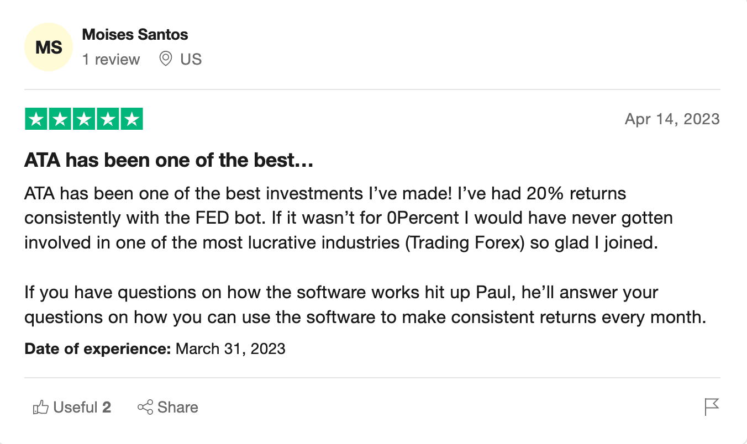Click the paragraph mentioning hitting up Paul
Image resolution: width=747 pixels, height=444 pixels.
coord(365,304)
